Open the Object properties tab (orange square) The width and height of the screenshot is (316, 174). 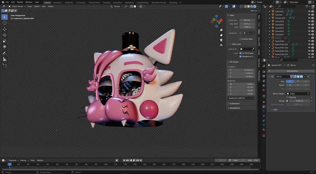tap(264, 102)
